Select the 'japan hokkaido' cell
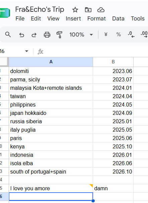This screenshot has height=203, width=148. coord(51,113)
